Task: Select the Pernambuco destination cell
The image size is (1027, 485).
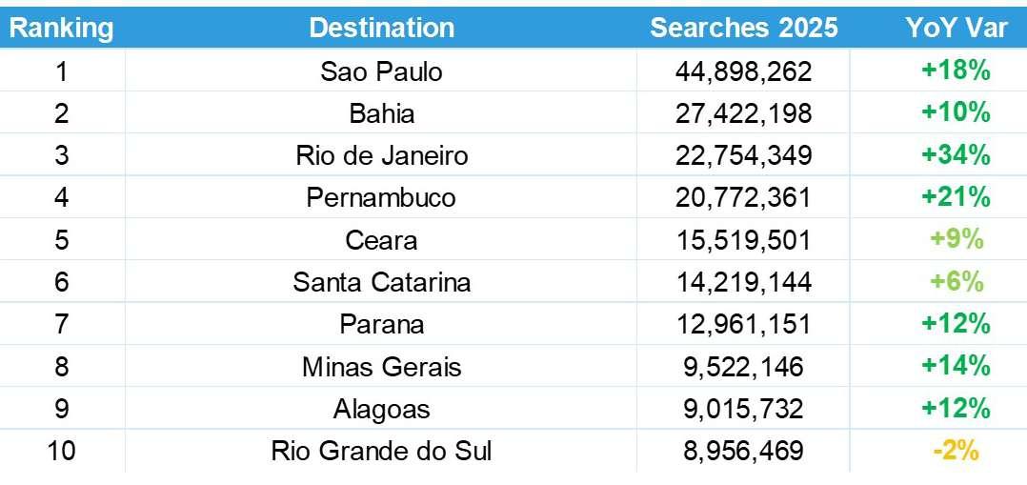Action: tap(381, 197)
